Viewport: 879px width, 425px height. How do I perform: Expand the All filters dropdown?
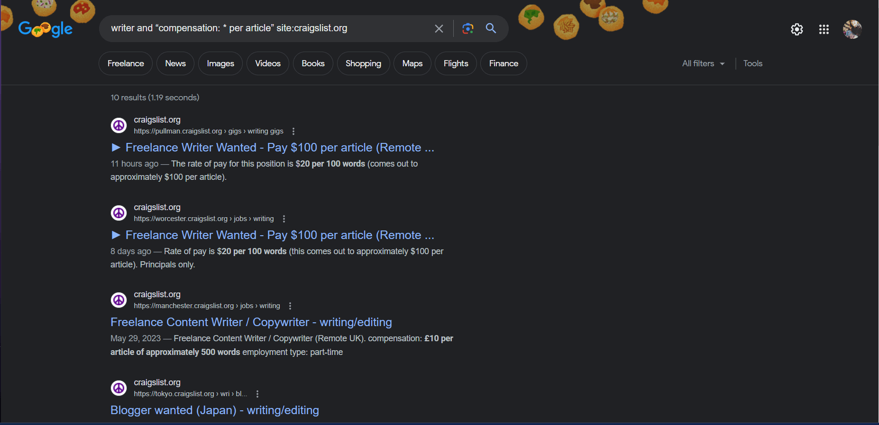[703, 63]
